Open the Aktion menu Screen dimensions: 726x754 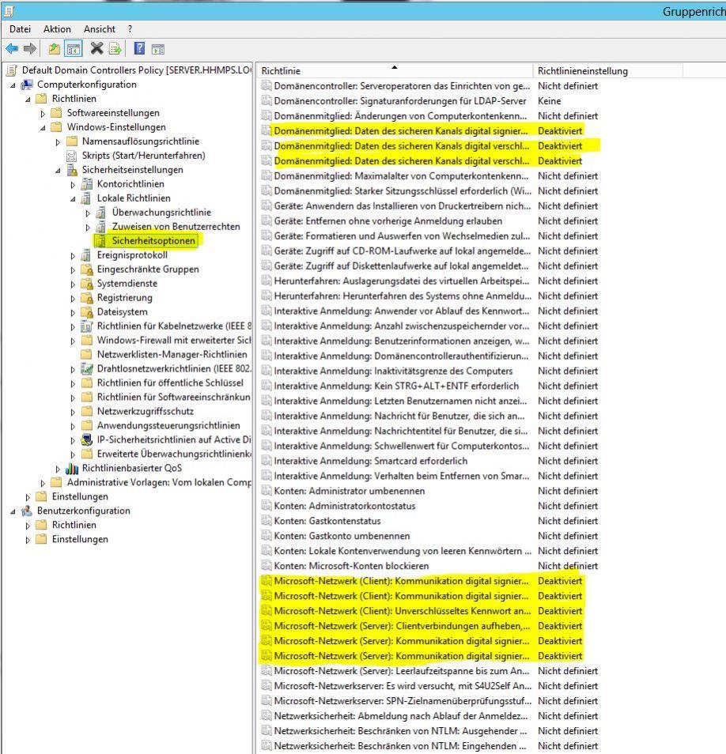(x=57, y=29)
